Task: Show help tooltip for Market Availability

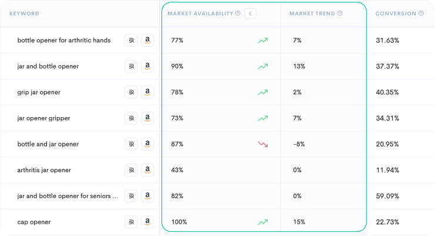Action: [x=238, y=13]
